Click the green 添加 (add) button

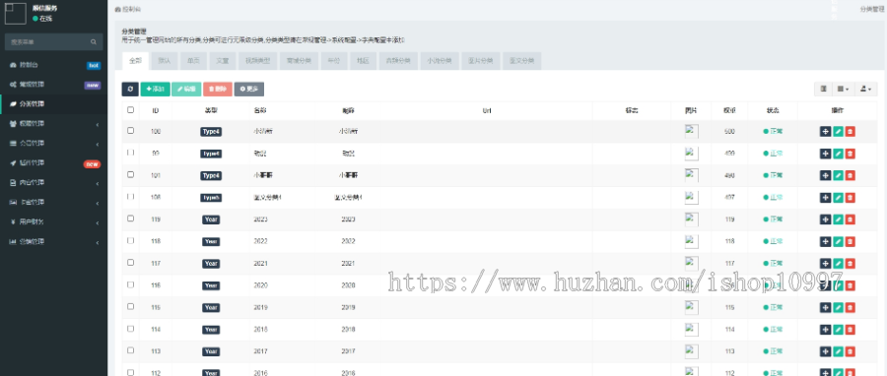point(155,89)
